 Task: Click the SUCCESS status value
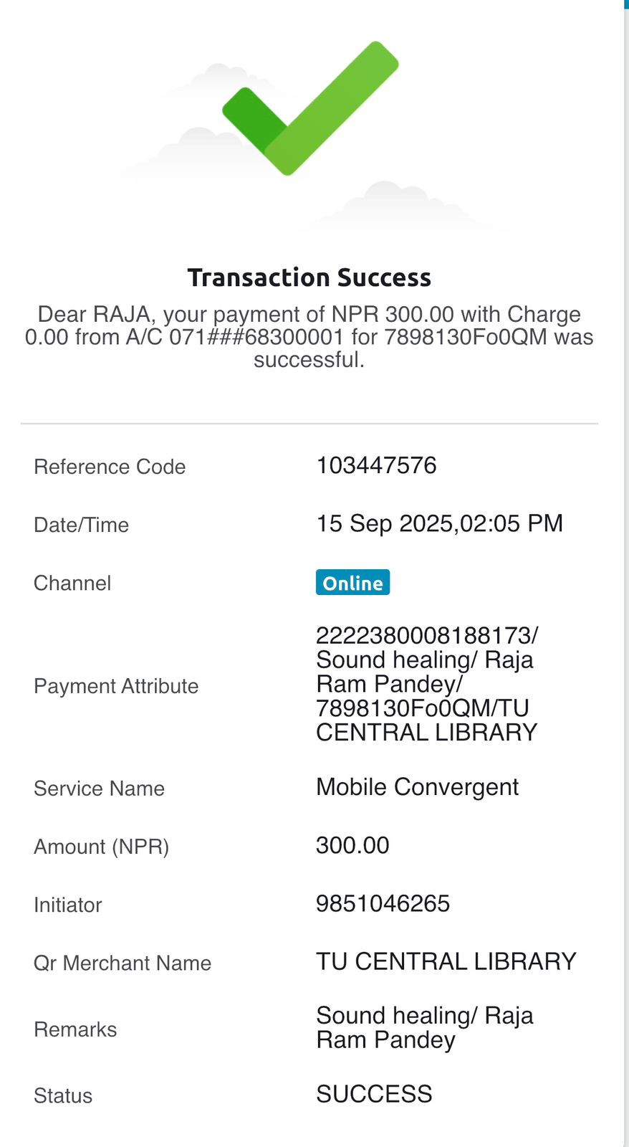(x=374, y=1095)
